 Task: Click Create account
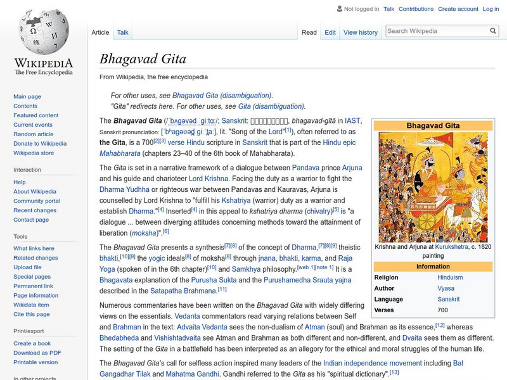click(x=458, y=9)
